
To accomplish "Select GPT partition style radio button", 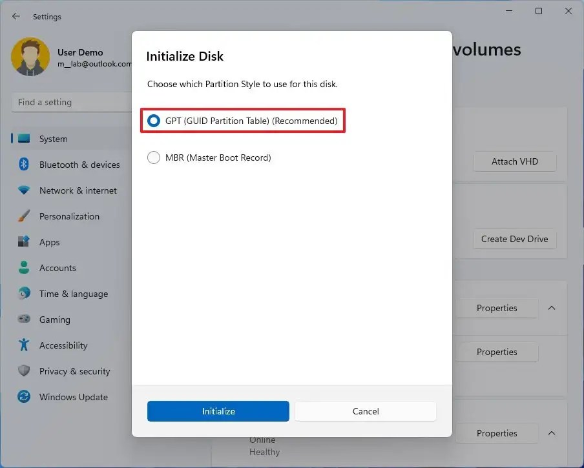I will tap(153, 121).
